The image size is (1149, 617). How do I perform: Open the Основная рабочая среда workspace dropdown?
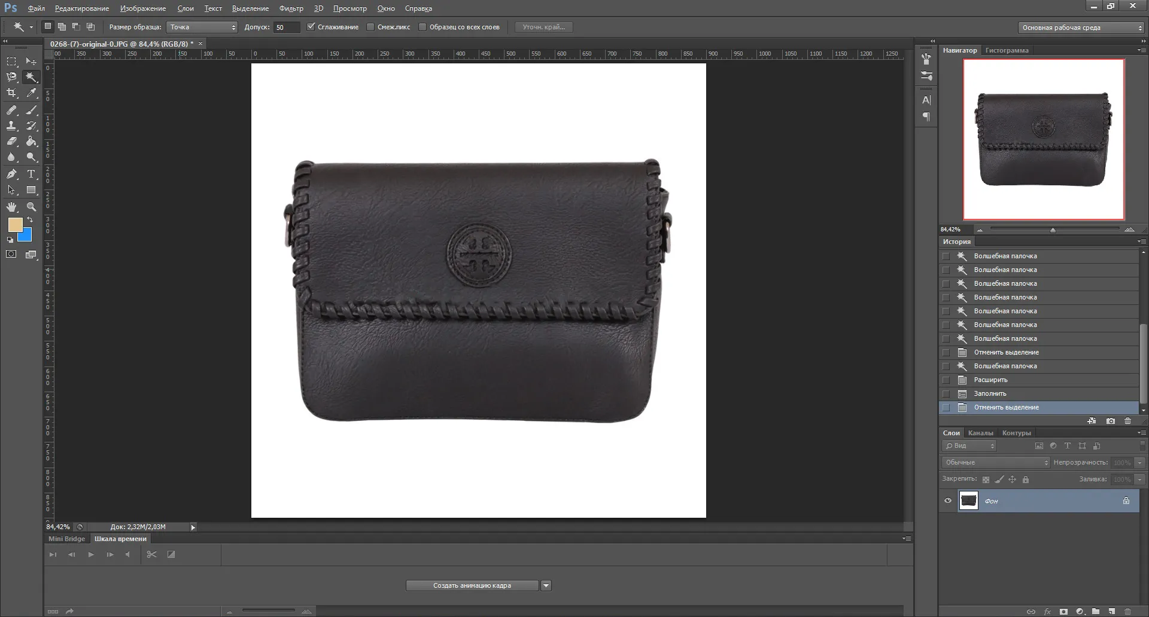point(1081,28)
